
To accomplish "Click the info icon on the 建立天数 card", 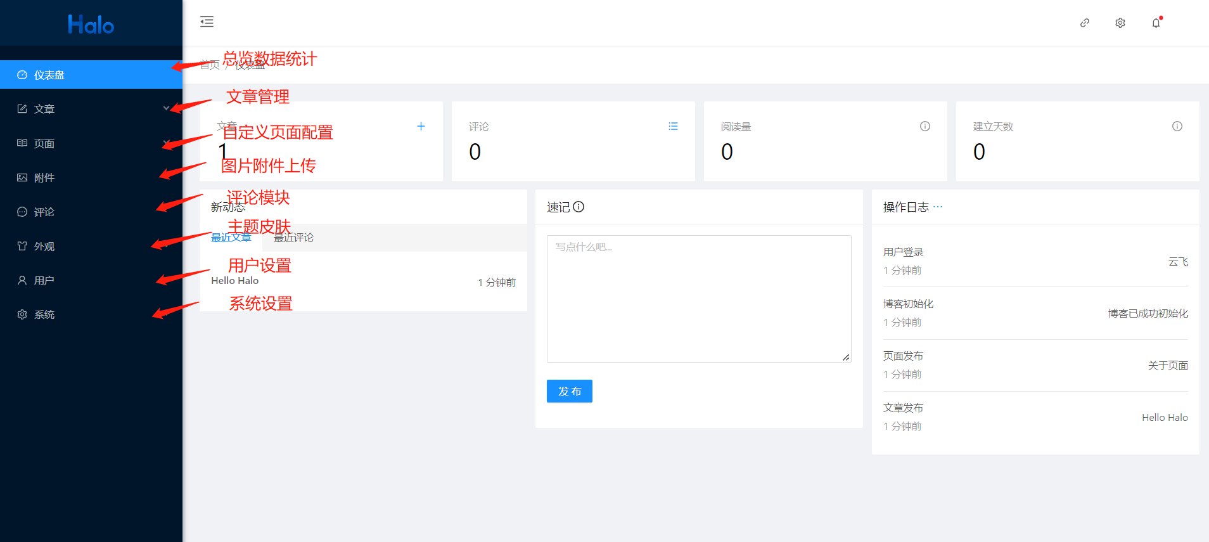I will (x=1177, y=126).
